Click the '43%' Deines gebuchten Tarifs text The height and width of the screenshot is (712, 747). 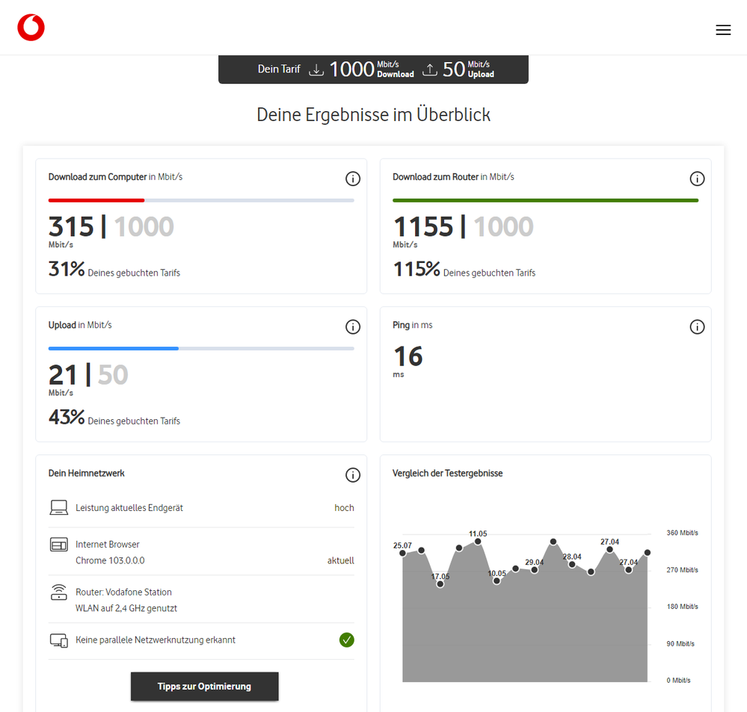tap(114, 418)
